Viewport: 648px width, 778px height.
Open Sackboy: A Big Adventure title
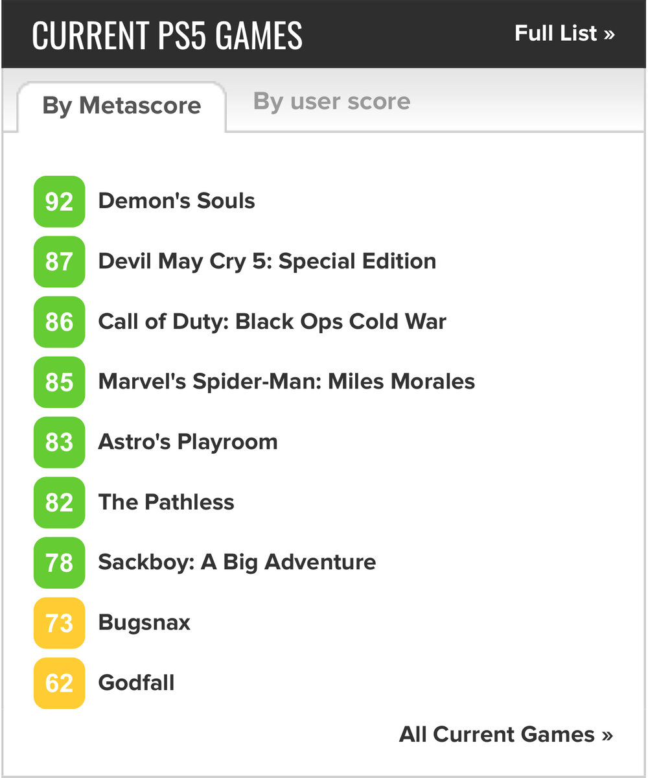pyautogui.click(x=237, y=562)
